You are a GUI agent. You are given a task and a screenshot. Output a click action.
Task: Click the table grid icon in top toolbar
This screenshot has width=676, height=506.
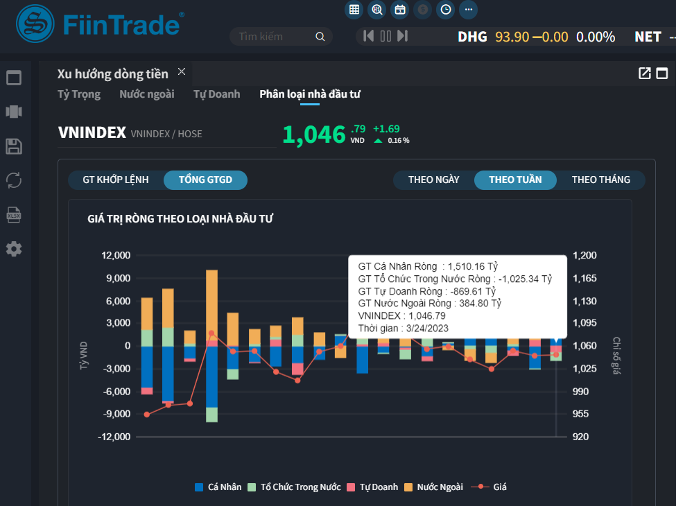(354, 10)
